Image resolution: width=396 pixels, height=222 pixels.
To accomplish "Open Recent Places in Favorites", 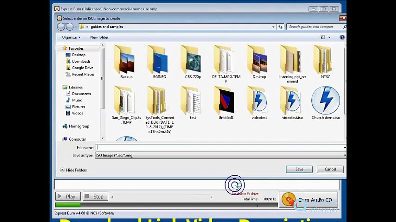I will [x=83, y=74].
